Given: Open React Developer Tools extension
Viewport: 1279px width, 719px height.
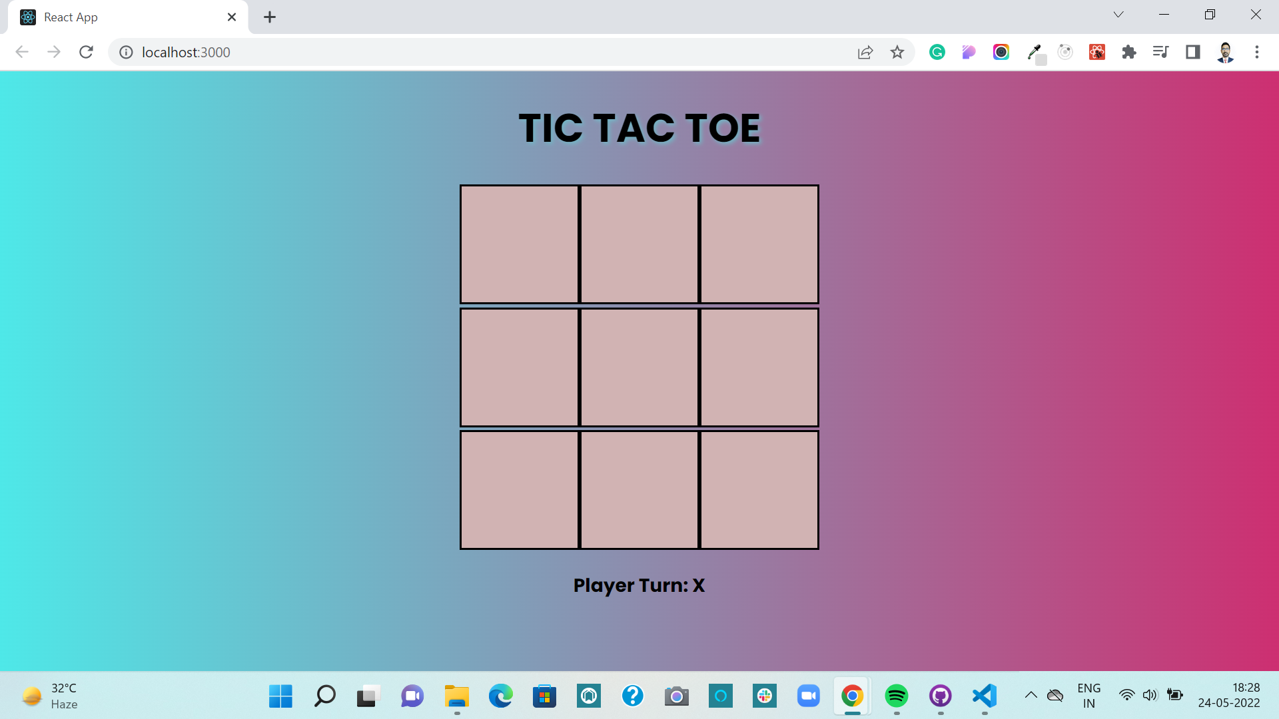Looking at the screenshot, I should click(1096, 52).
